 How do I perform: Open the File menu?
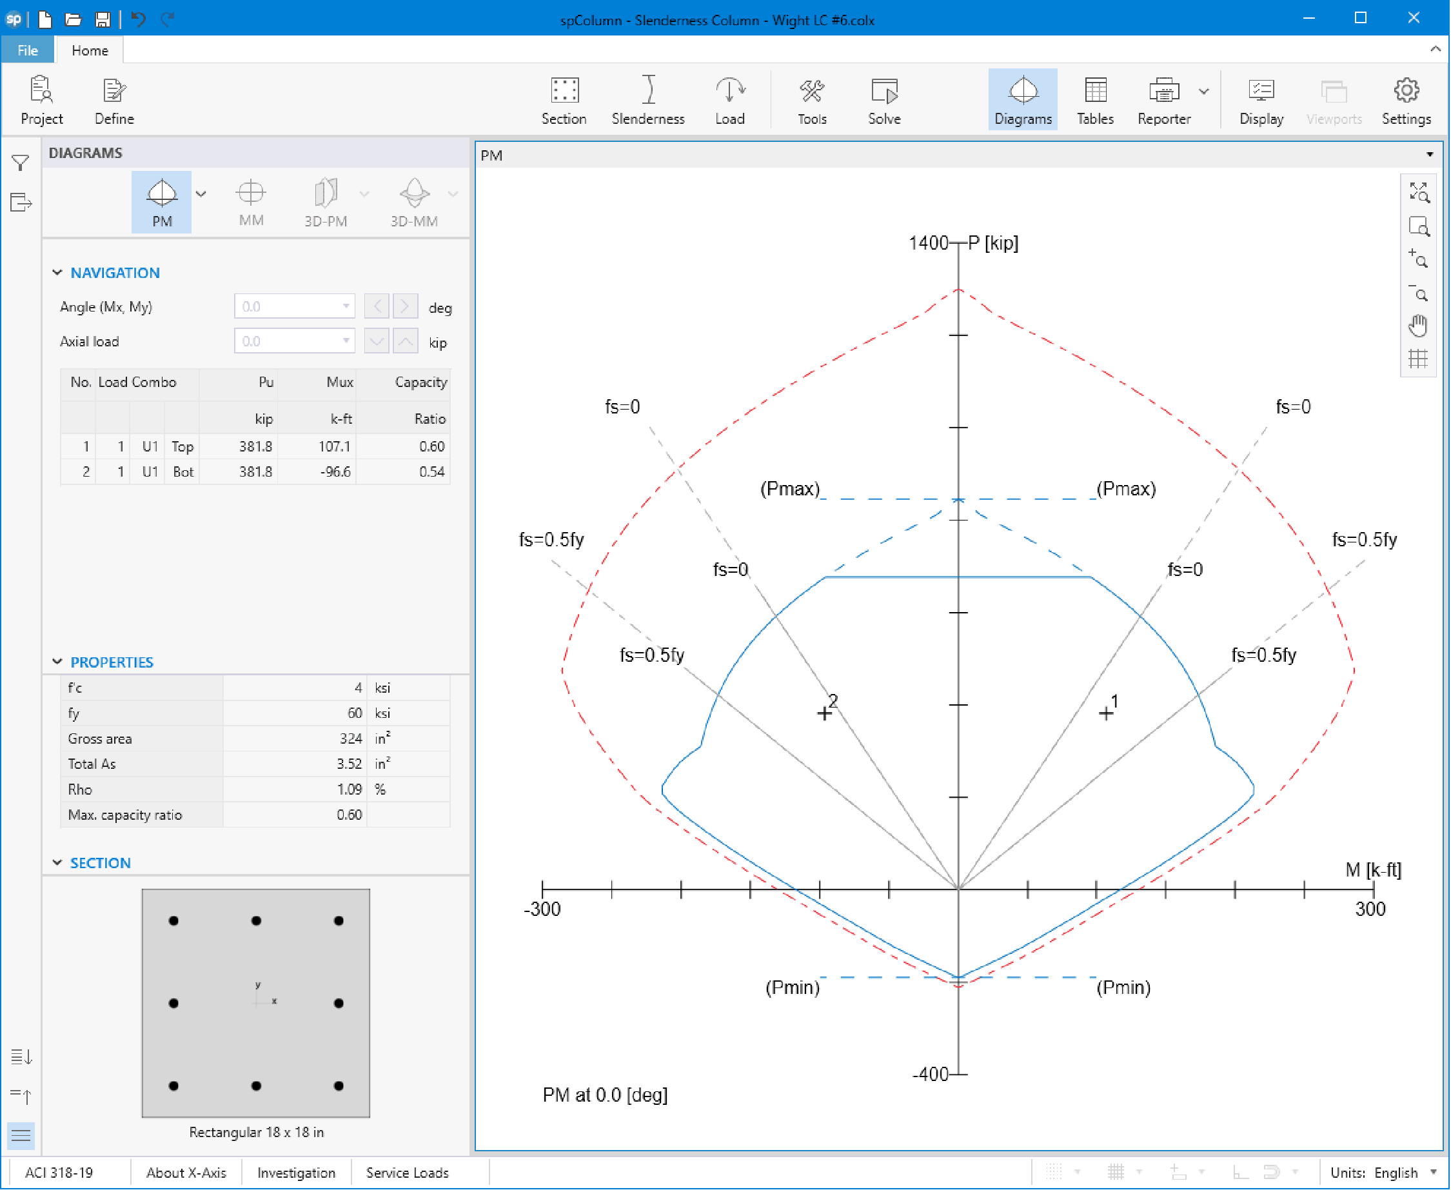point(28,51)
